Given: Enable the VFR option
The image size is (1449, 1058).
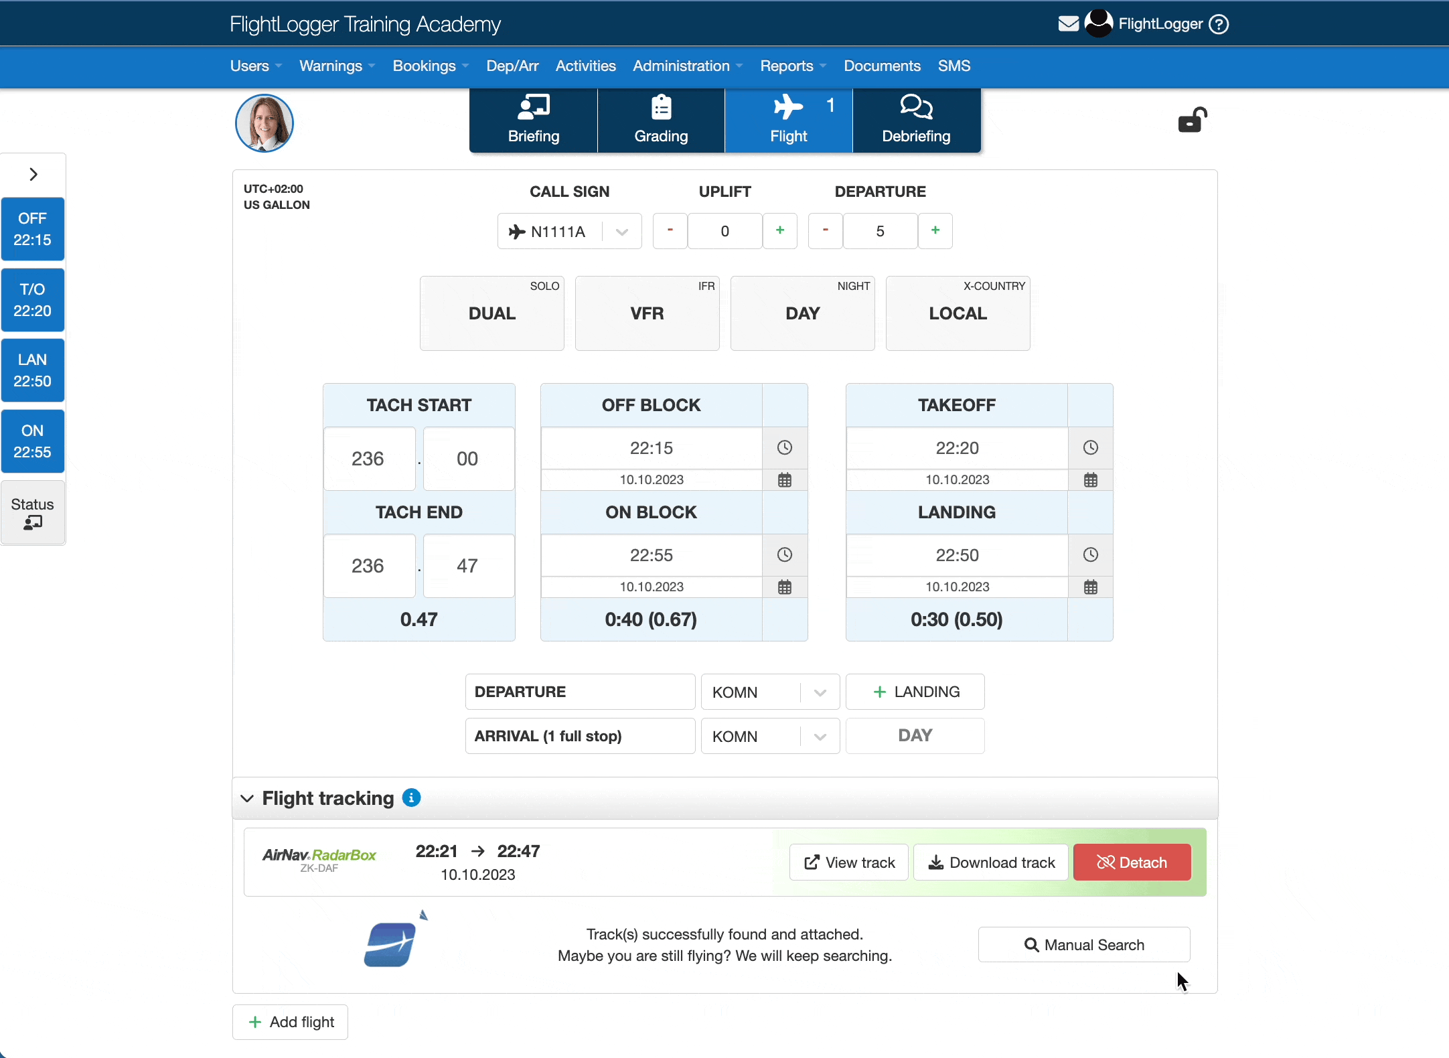Looking at the screenshot, I should click(x=647, y=313).
